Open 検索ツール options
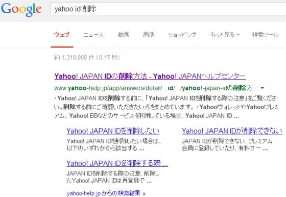The width and height of the screenshot is (286, 197). click(265, 35)
